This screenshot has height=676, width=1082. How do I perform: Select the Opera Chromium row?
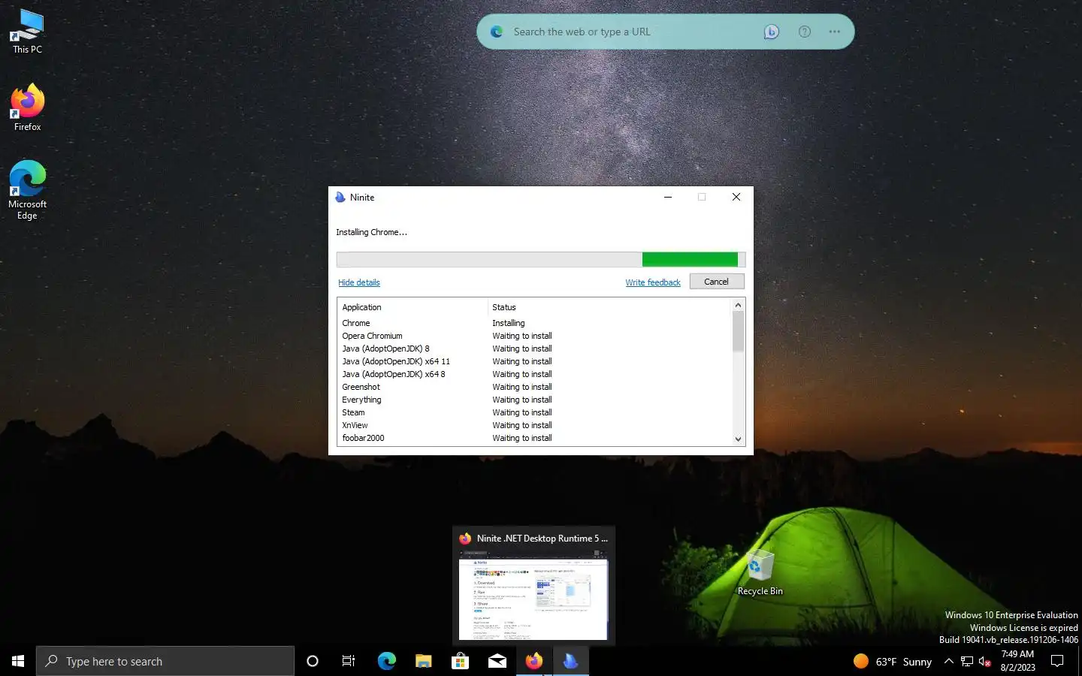[534, 336]
